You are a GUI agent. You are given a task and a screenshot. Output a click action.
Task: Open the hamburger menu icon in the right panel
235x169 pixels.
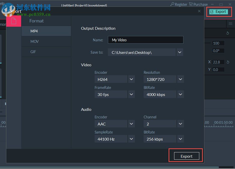(230, 24)
